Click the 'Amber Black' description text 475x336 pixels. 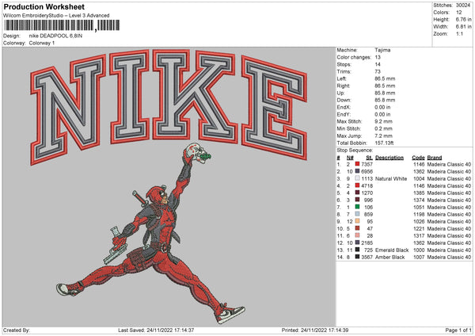(x=389, y=257)
